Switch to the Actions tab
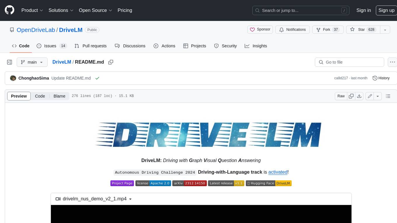This screenshot has width=397, height=223. [x=164, y=46]
